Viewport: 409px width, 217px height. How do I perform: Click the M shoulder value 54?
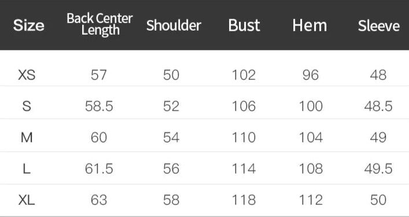pyautogui.click(x=171, y=138)
